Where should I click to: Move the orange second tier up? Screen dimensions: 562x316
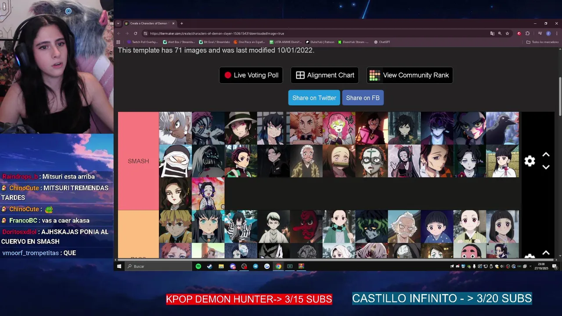pos(546,253)
